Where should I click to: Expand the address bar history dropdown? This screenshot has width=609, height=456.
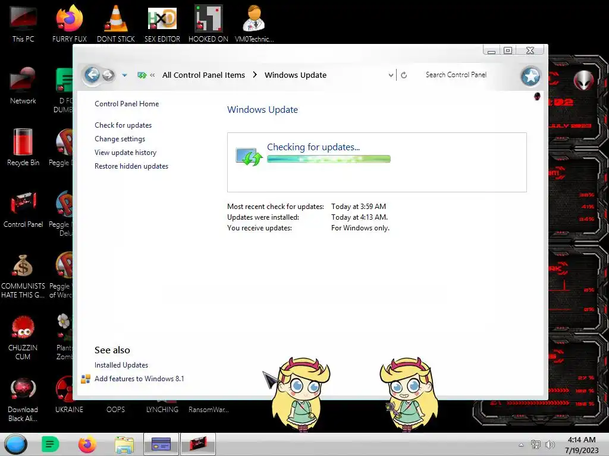(391, 75)
